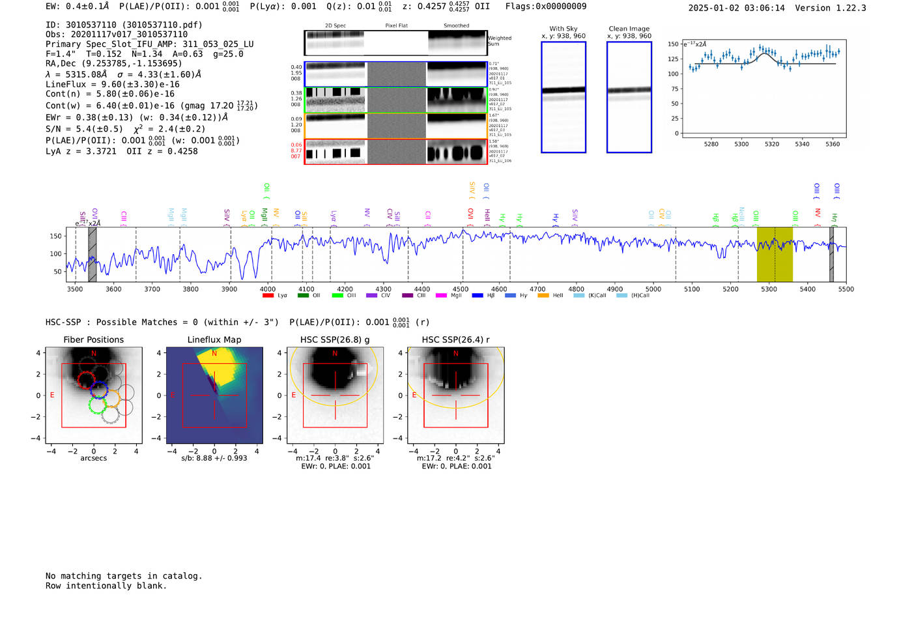Click the blue fiber circle in Fiber Positions

click(x=99, y=390)
